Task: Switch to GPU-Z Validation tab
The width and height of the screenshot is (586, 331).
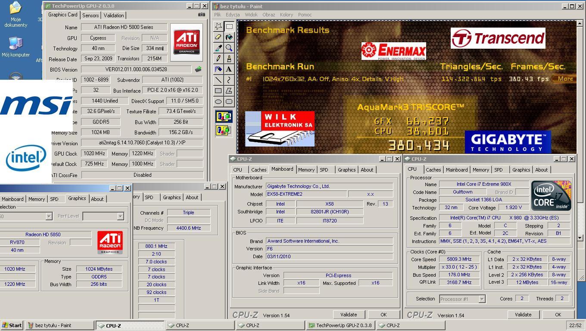Action: click(114, 15)
